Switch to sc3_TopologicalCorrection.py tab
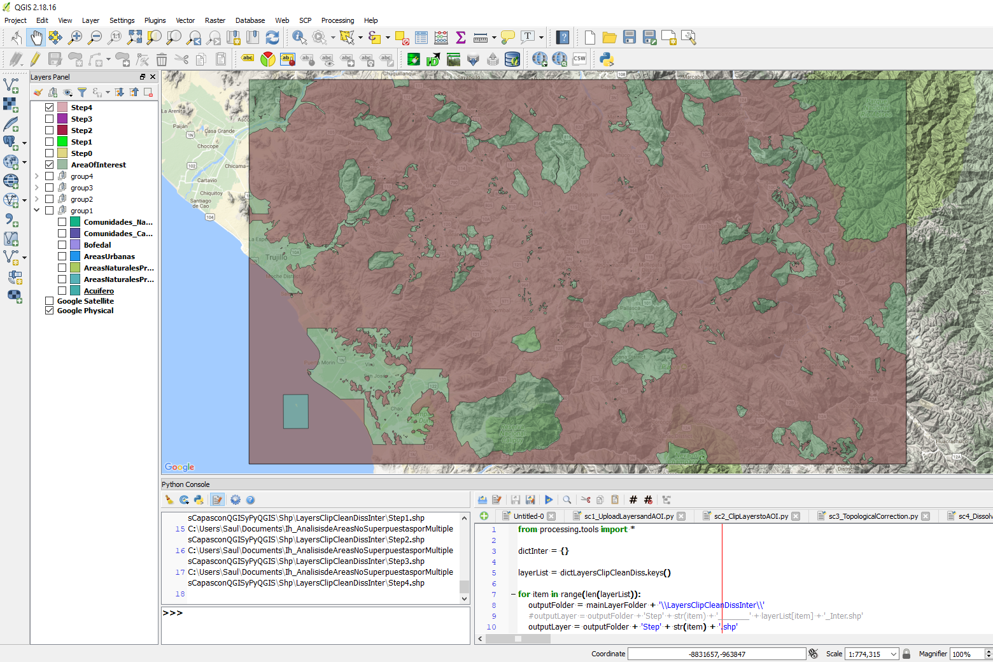The width and height of the screenshot is (993, 662). click(873, 516)
